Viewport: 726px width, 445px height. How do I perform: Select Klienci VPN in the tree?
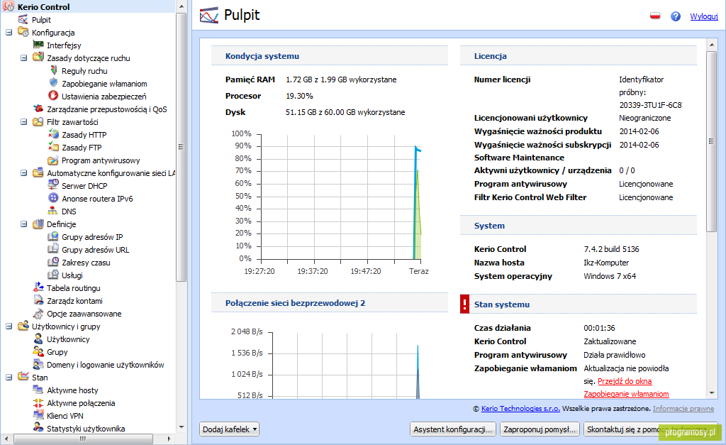point(65,416)
